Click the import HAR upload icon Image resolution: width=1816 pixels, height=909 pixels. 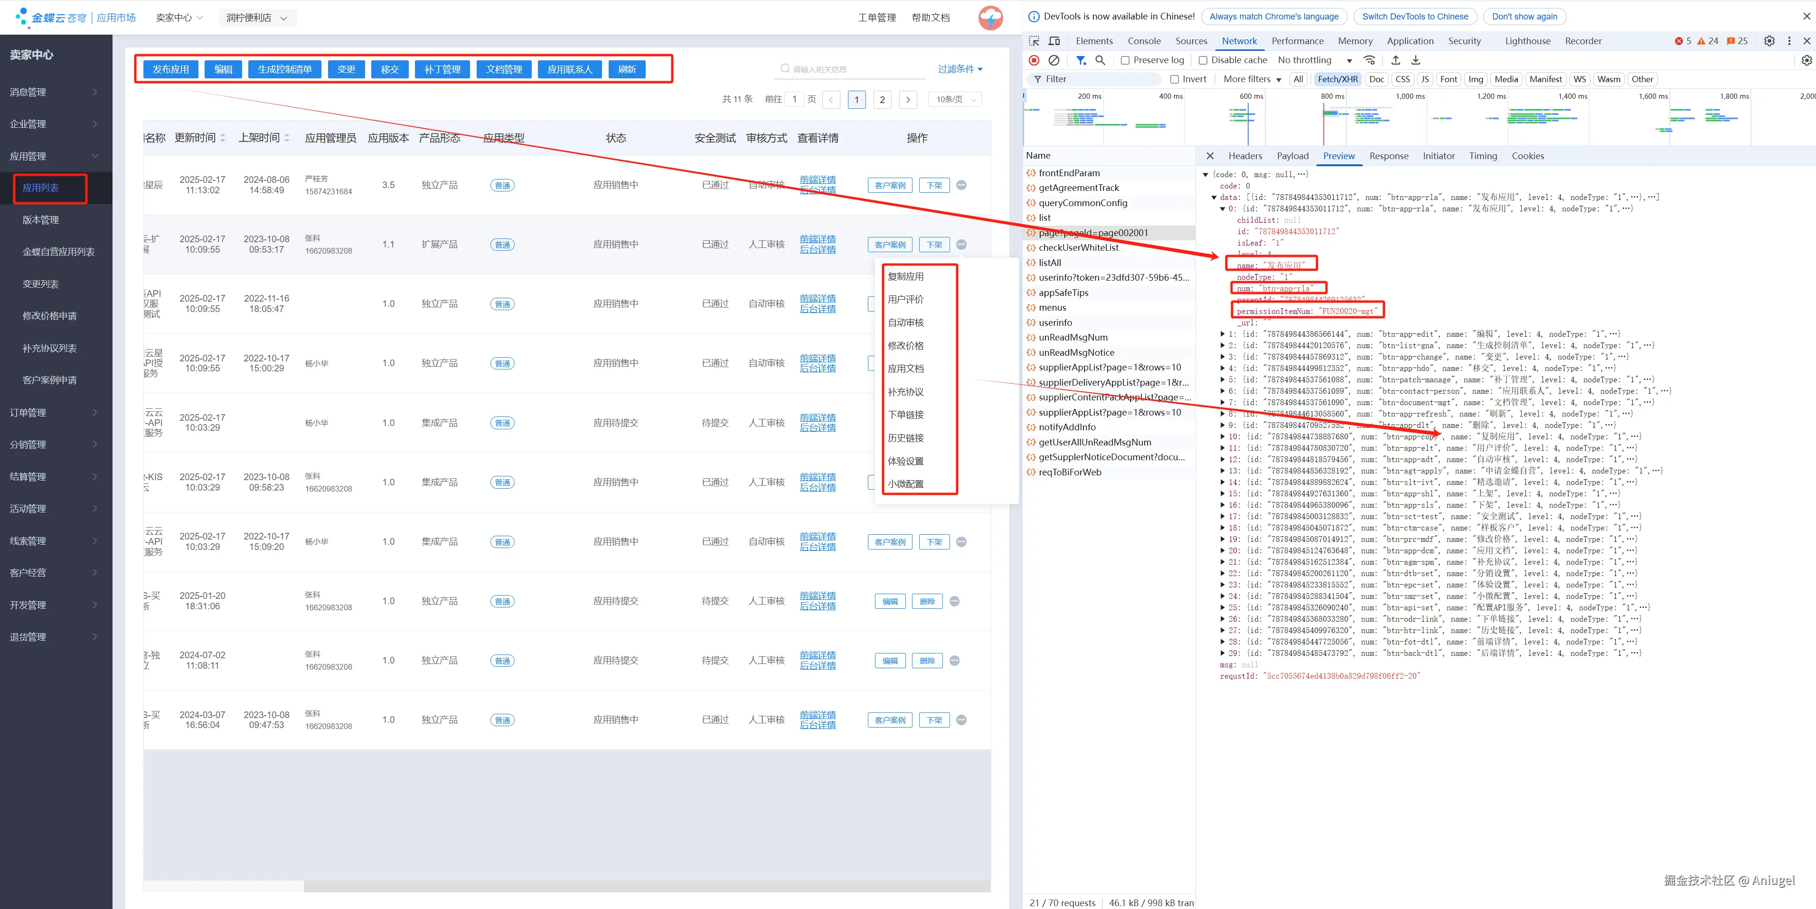1395,60
